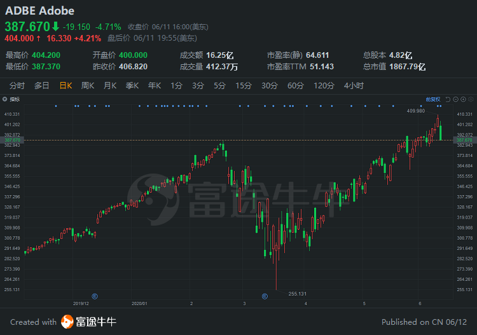The width and height of the screenshot is (477, 335).
Task: Select the 年K yearly candlestick tab
Action: click(155, 86)
